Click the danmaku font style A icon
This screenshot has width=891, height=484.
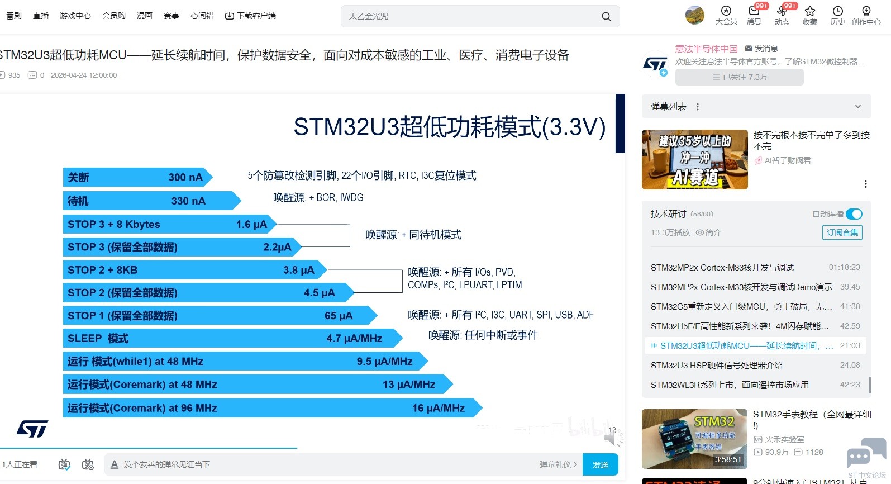115,464
